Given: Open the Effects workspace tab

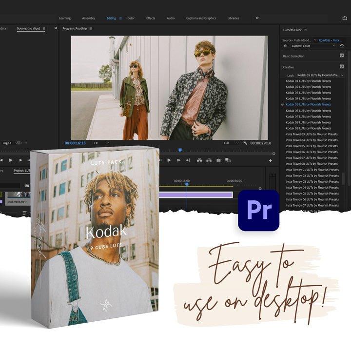Looking at the screenshot, I should (151, 18).
